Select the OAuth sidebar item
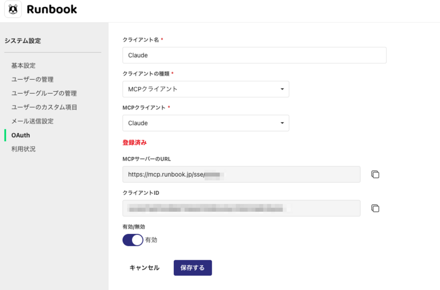 [x=20, y=135]
